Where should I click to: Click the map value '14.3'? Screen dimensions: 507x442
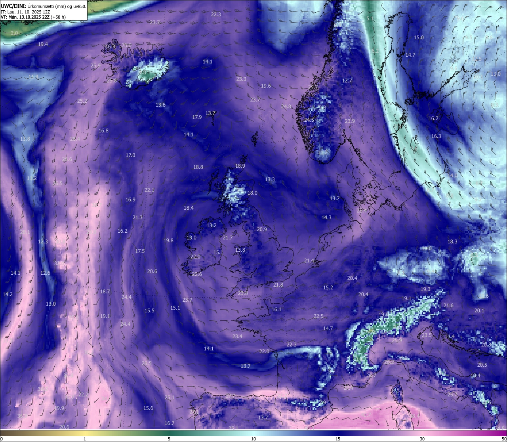326,218
